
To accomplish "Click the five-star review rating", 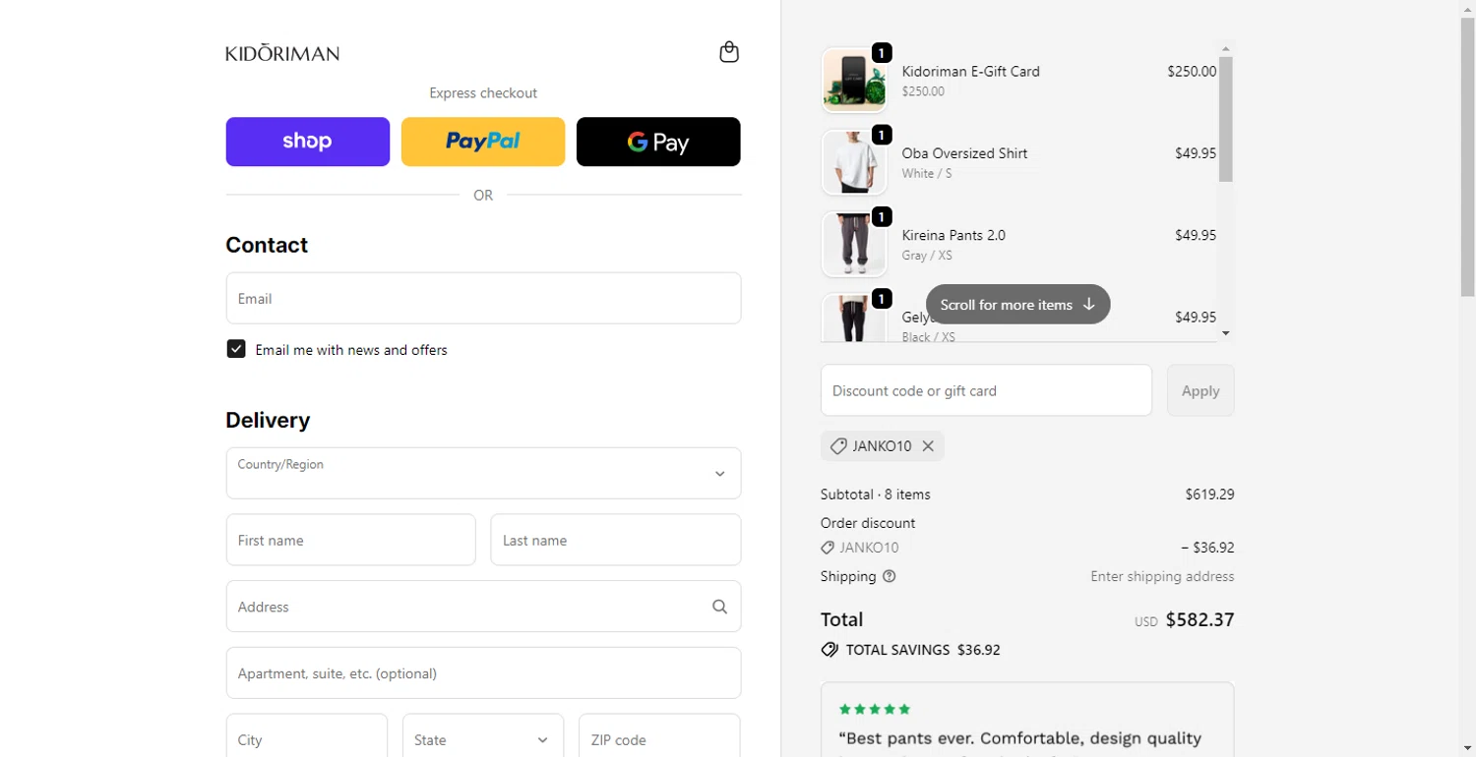I will 875,709.
